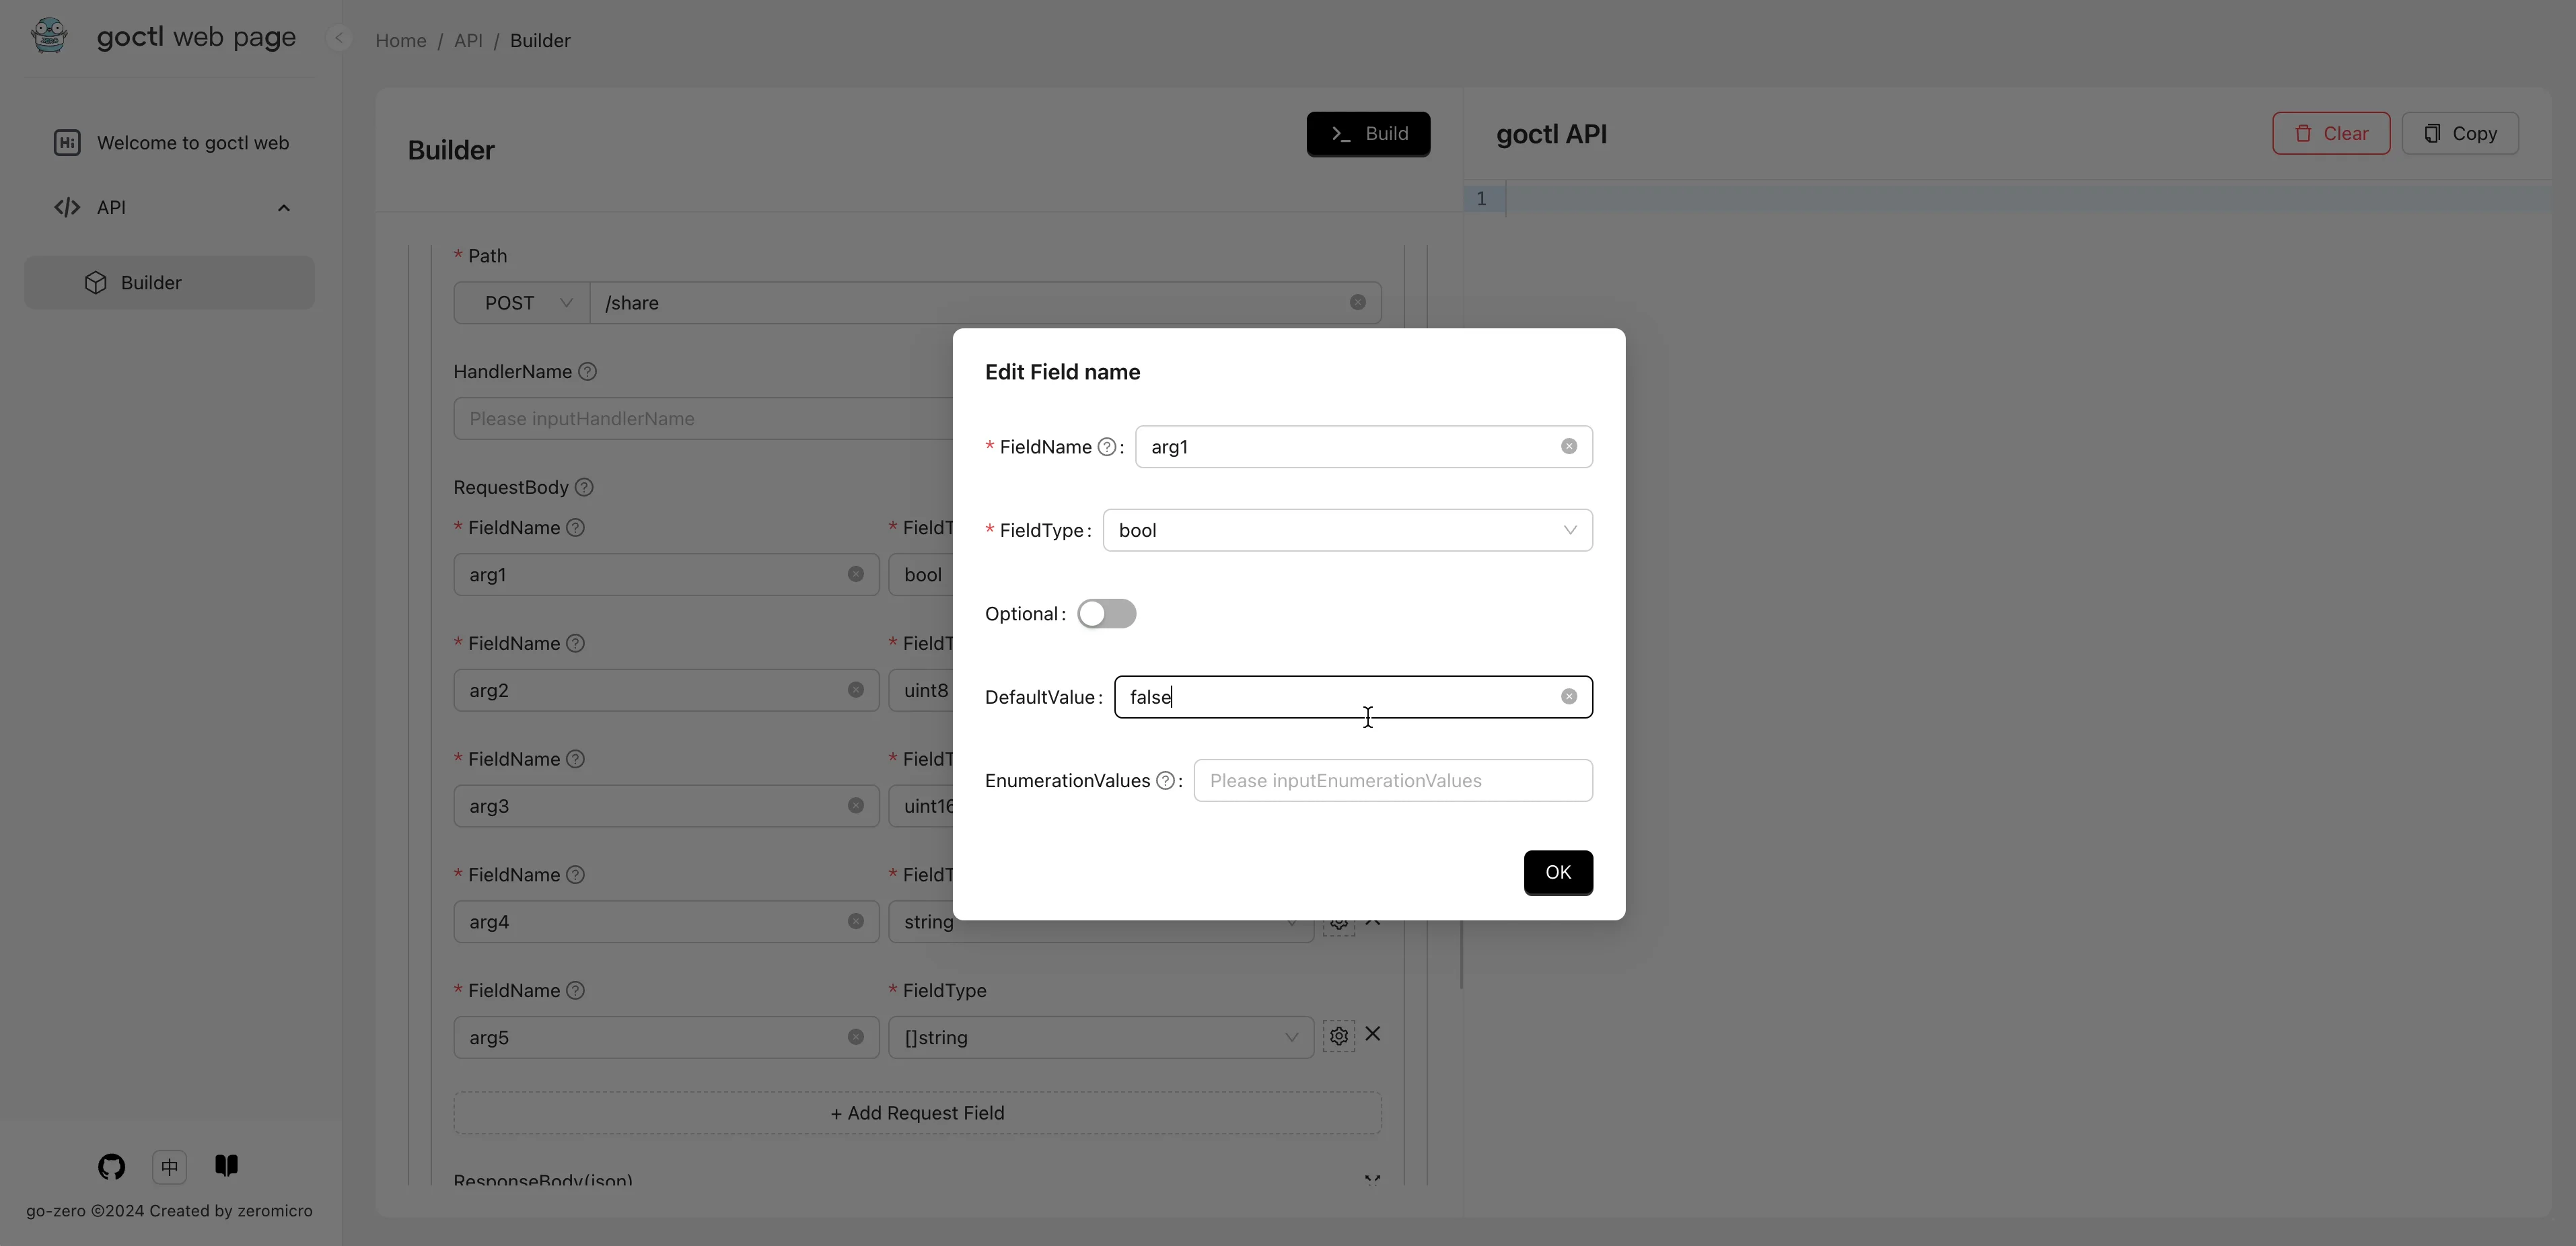Click the Copy button
This screenshot has width=2576, height=1246.
[2459, 134]
